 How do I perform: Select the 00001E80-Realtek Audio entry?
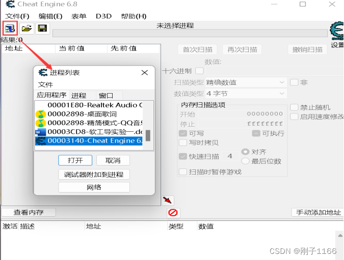(89, 105)
